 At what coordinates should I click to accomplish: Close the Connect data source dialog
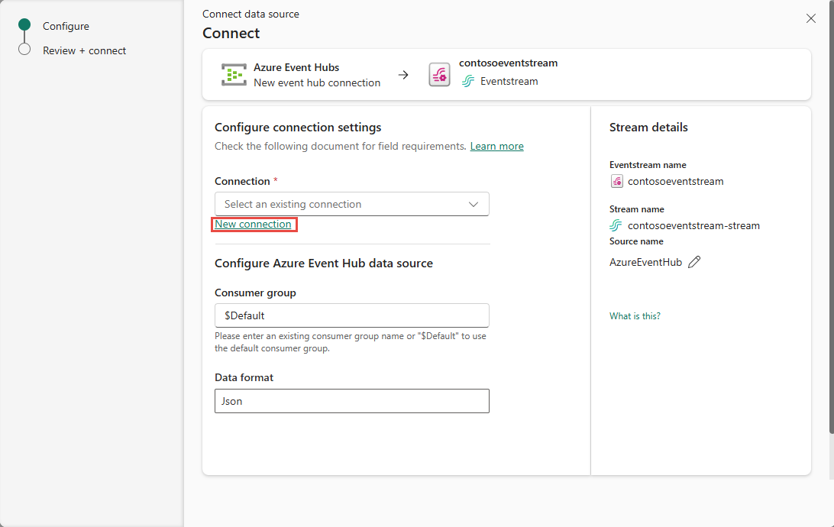tap(810, 18)
